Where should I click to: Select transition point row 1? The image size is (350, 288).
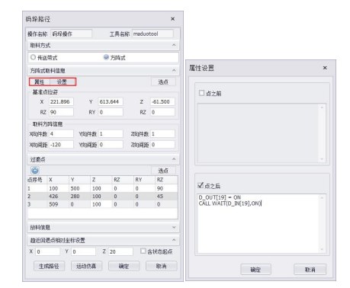click(x=102, y=188)
